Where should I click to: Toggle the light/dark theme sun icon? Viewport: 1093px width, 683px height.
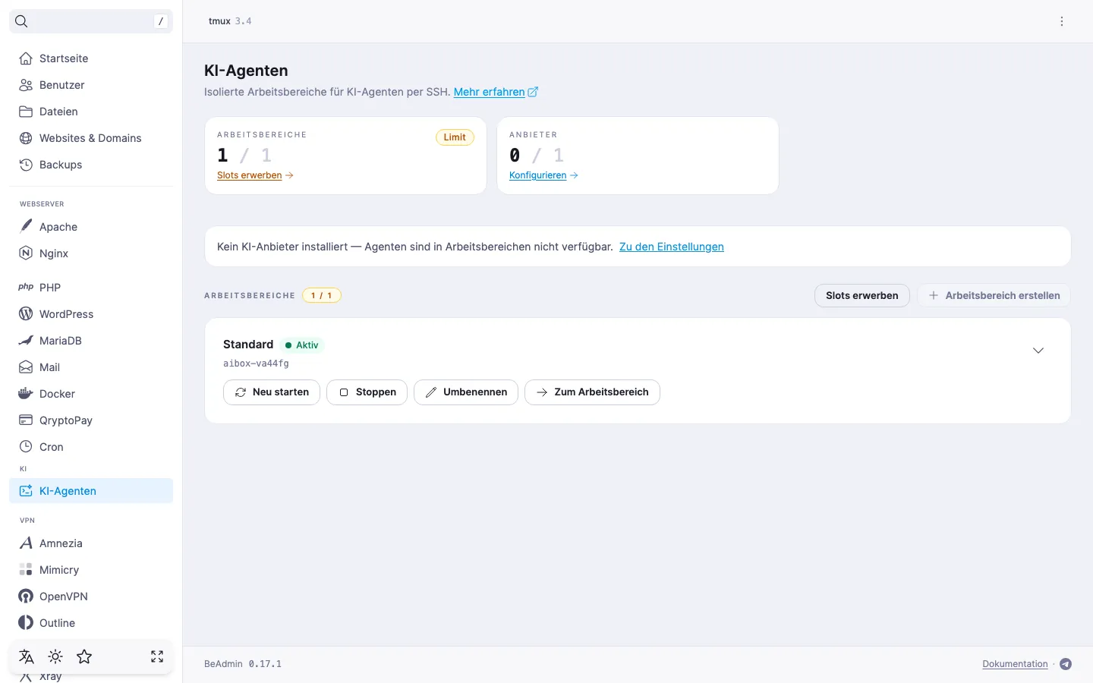55,656
